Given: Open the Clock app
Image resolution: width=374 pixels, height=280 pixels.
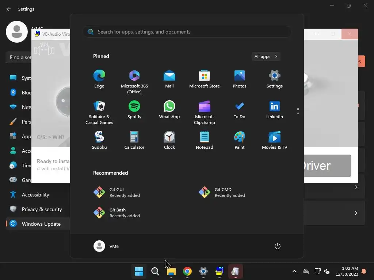Looking at the screenshot, I should (169, 140).
